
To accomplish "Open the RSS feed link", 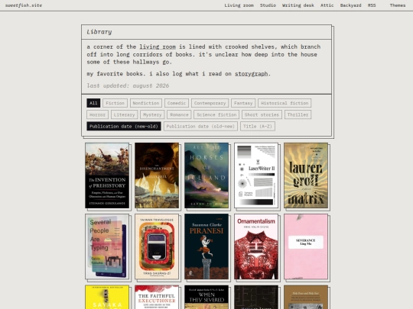I will click(x=372, y=5).
